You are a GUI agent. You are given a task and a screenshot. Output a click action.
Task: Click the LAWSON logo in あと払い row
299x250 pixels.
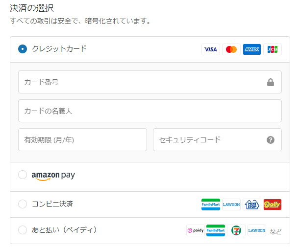click(x=257, y=230)
